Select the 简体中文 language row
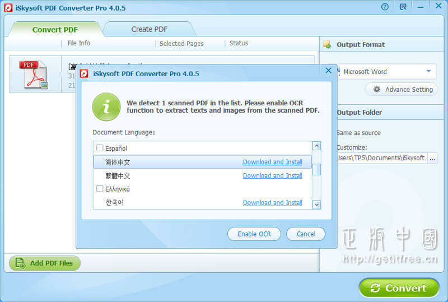This screenshot has width=448, height=302. (x=203, y=162)
